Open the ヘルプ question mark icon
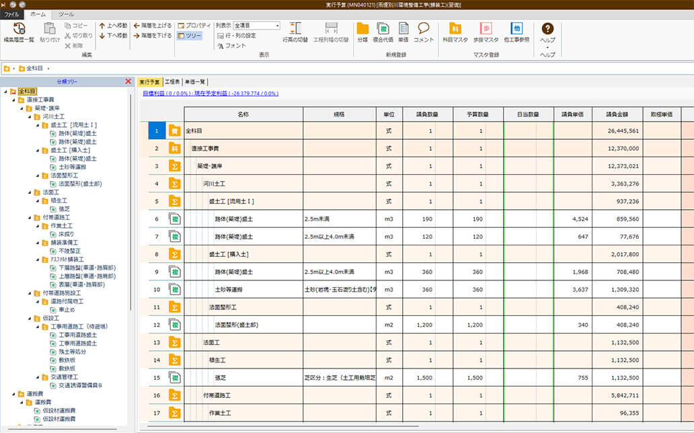The image size is (694, 433). coord(547,28)
